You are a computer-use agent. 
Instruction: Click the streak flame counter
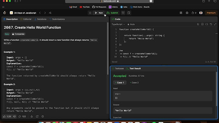[194, 13]
